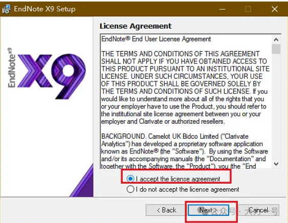Viewport: 288px width, 223px height.
Task: Click the purple triangle graphic in left panel
Action: [83, 183]
